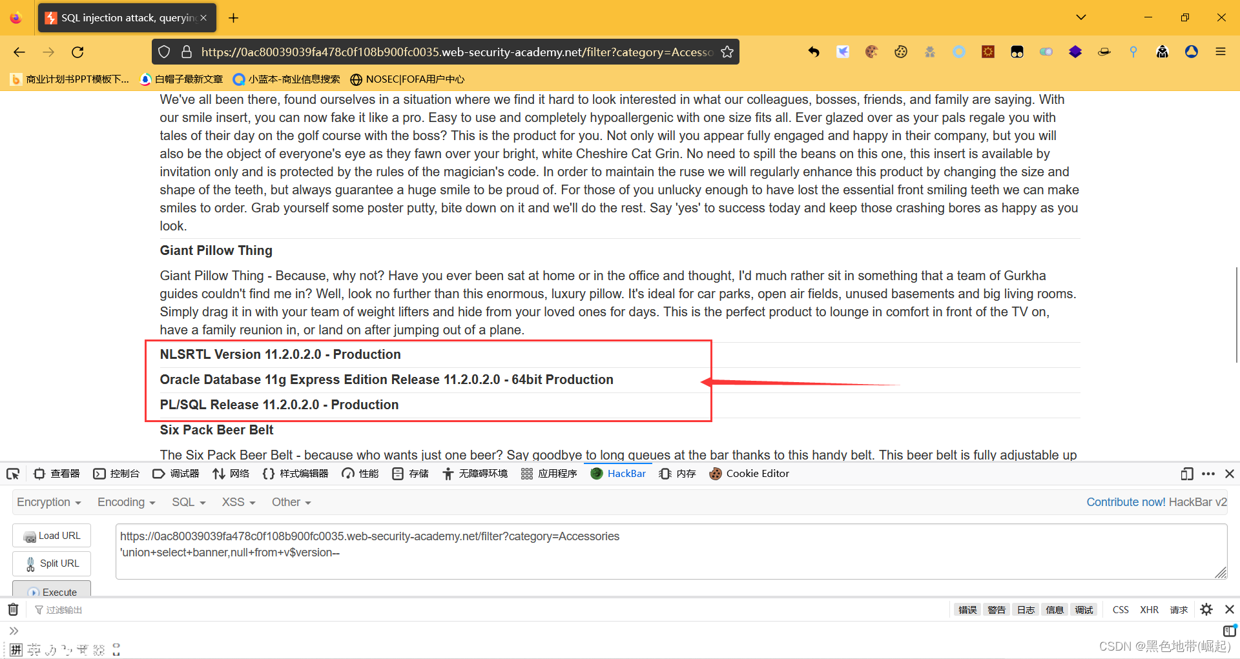Toggle the 警告 (warnings) console filter
Screen dimensions: 1240x659
(997, 610)
